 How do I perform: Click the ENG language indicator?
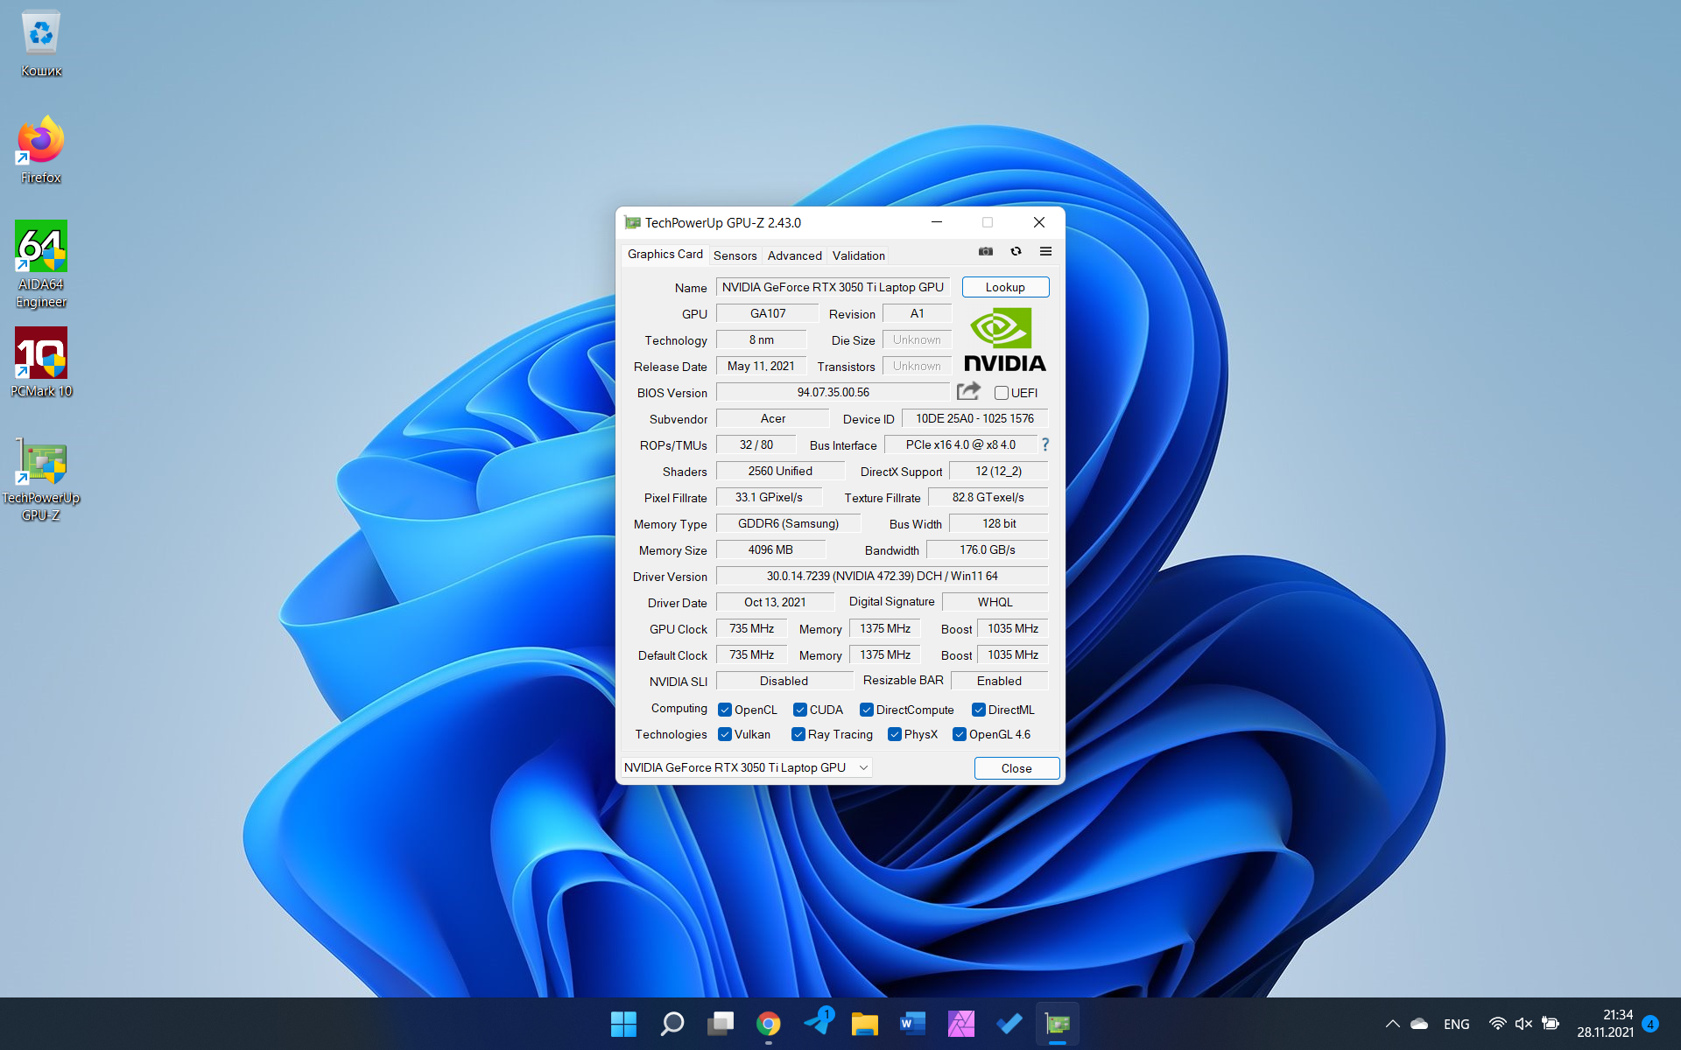[x=1457, y=1024]
